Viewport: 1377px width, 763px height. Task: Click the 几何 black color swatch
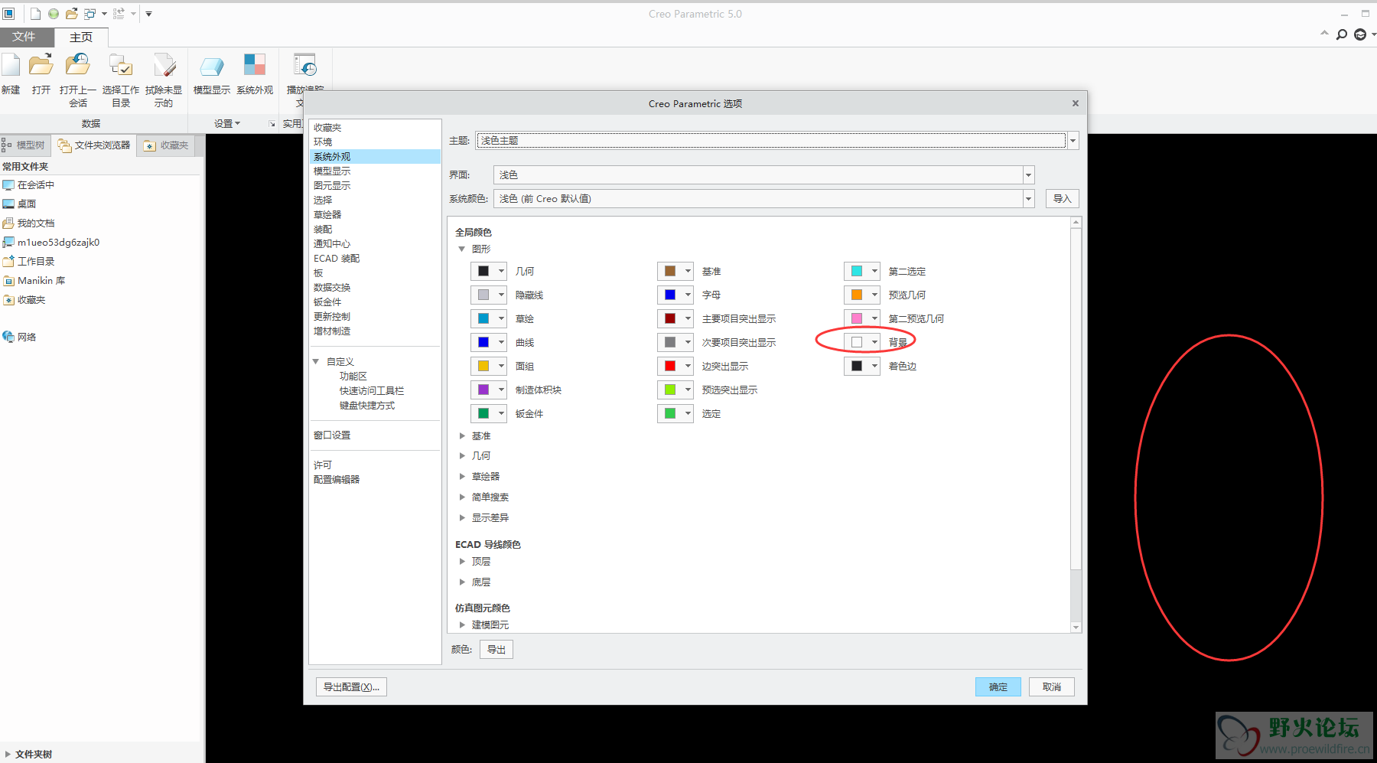point(483,271)
